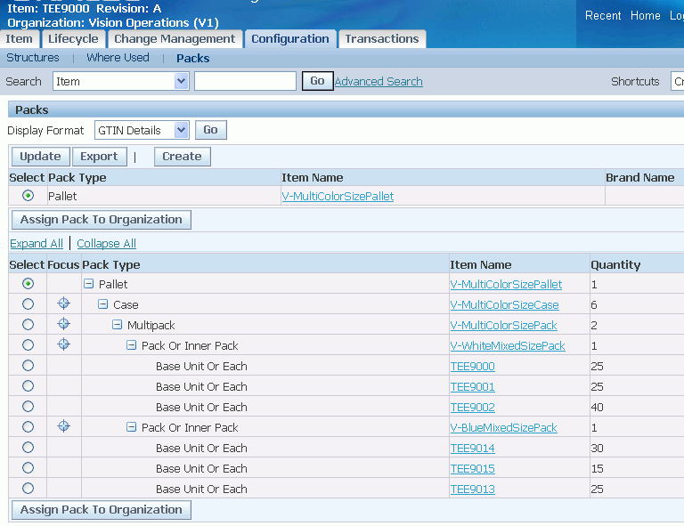This screenshot has width=684, height=526.
Task: Click the Update button
Action: pos(41,157)
